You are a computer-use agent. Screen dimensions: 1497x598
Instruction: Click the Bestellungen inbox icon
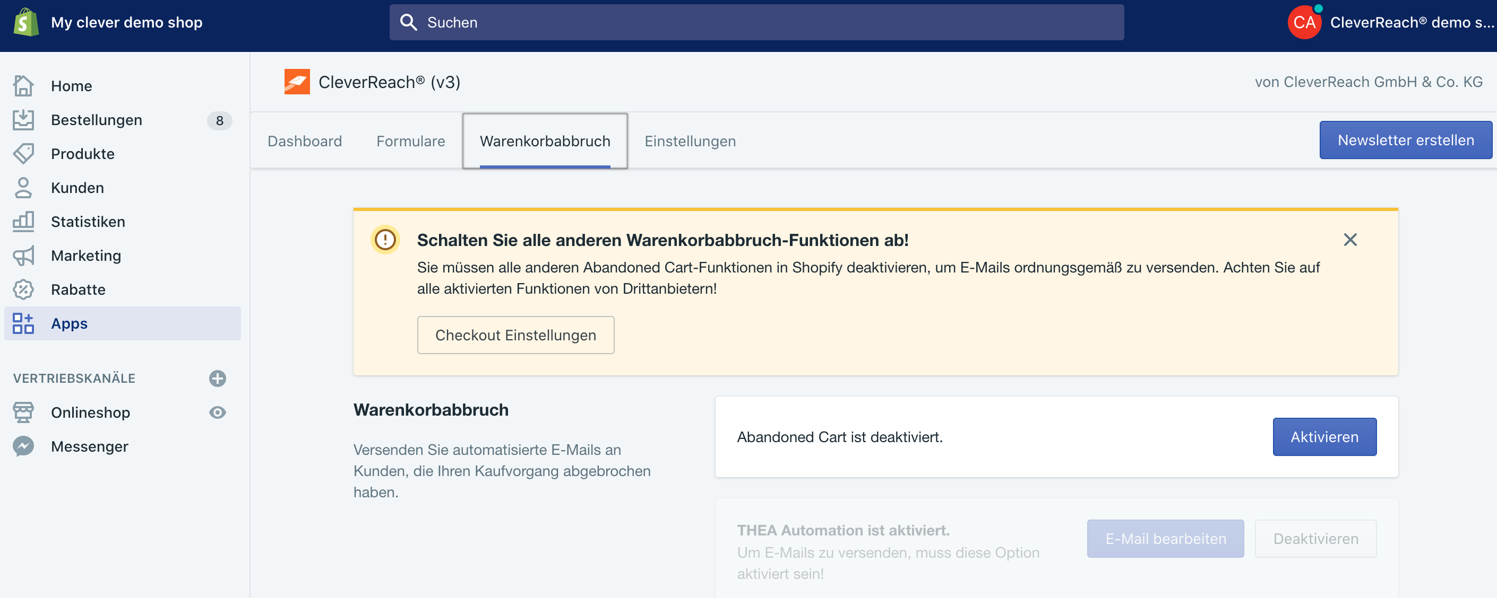[23, 120]
